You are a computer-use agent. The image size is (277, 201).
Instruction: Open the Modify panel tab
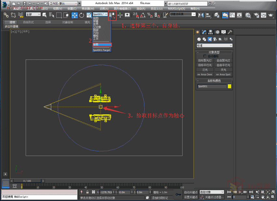click(x=204, y=32)
